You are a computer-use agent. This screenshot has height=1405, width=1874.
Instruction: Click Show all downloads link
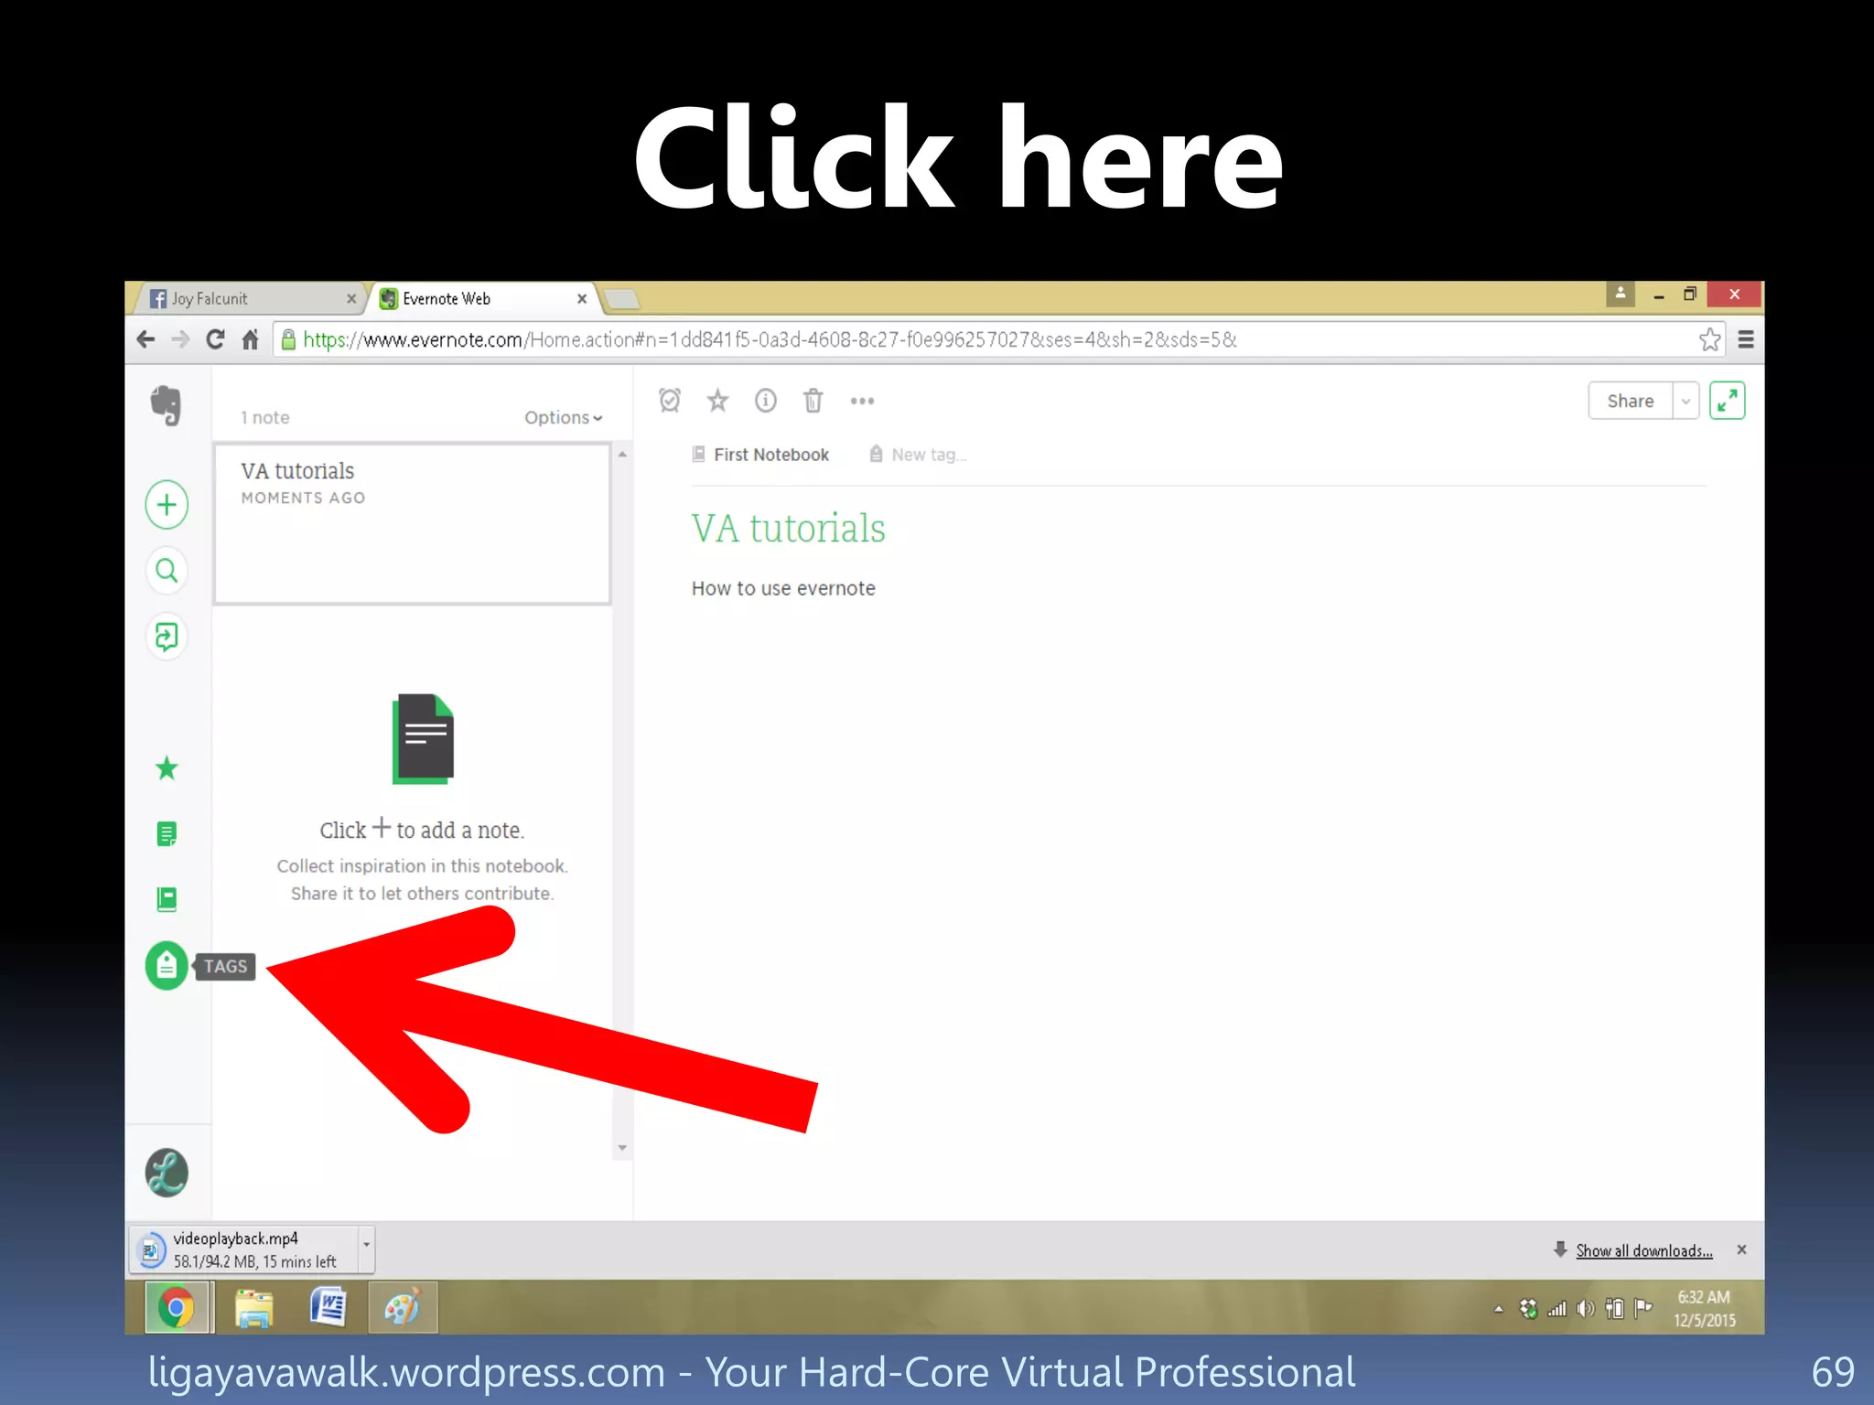1643,1250
